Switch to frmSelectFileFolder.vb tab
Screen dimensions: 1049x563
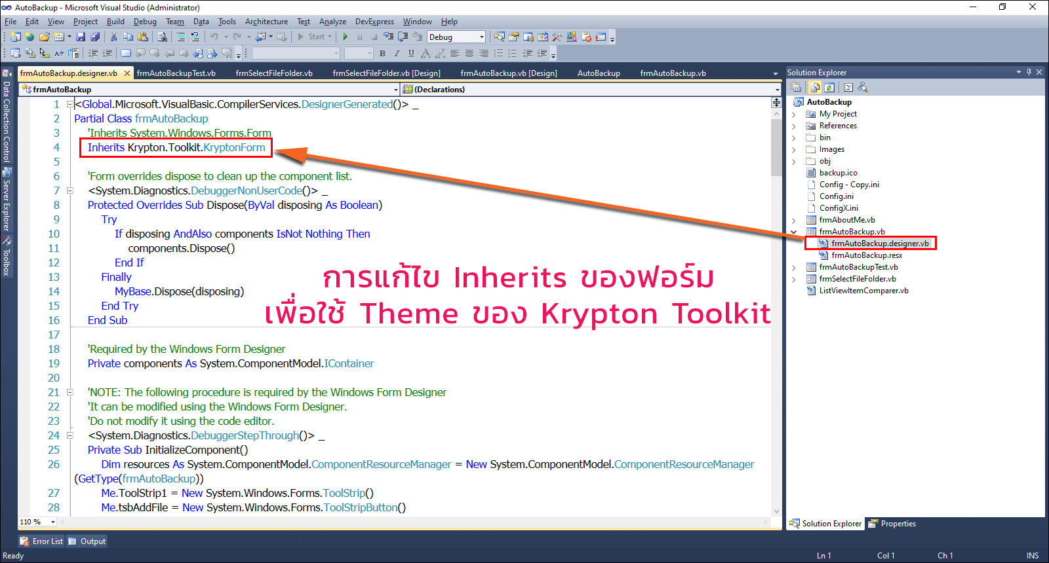tap(274, 73)
